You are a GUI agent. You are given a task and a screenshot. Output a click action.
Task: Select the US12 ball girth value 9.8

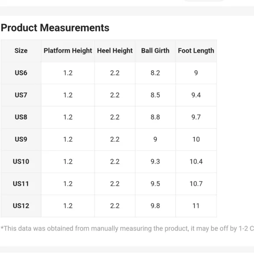point(155,206)
